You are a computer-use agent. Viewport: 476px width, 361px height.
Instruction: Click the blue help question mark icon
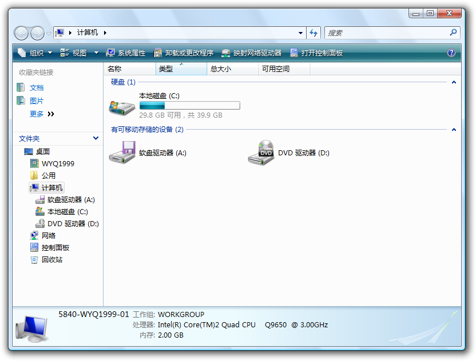(x=451, y=53)
